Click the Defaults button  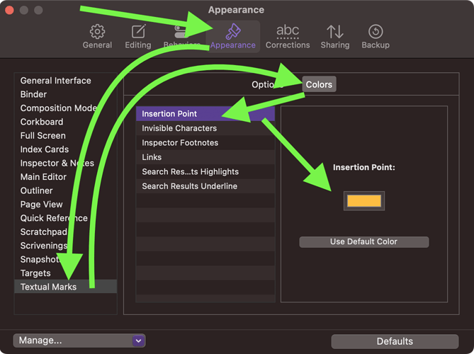395,342
